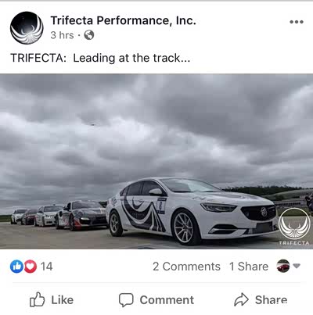Image resolution: width=313 pixels, height=315 pixels.
Task: Open Trifecta Performance, Inc. page link
Action: 123,20
